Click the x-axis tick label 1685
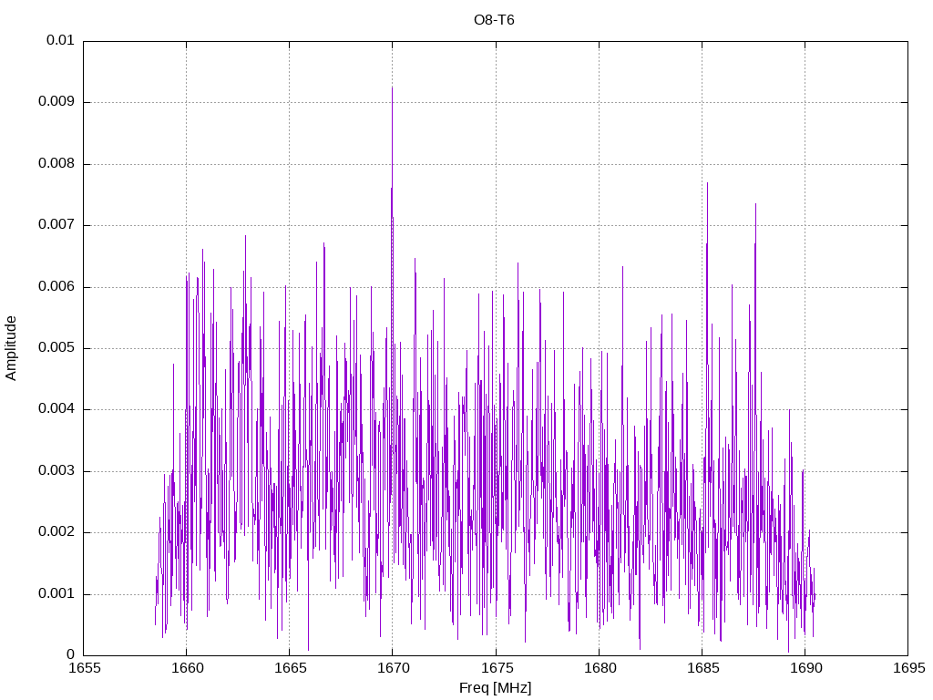This screenshot has width=933, height=700. [x=702, y=668]
